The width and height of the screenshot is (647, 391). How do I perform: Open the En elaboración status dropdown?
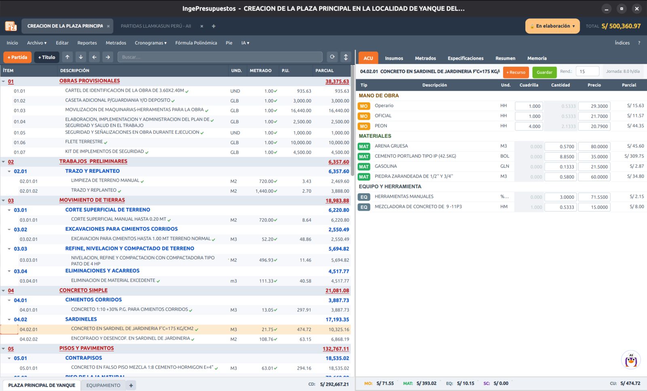tap(552, 26)
